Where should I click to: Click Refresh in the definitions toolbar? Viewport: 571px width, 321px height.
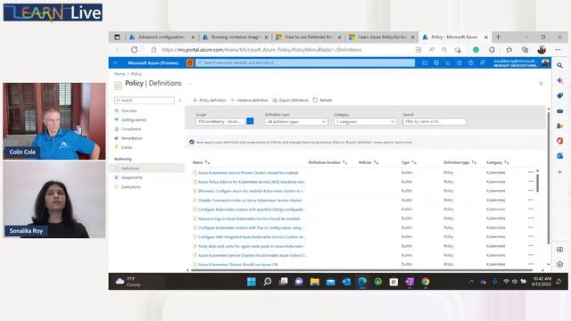323,100
